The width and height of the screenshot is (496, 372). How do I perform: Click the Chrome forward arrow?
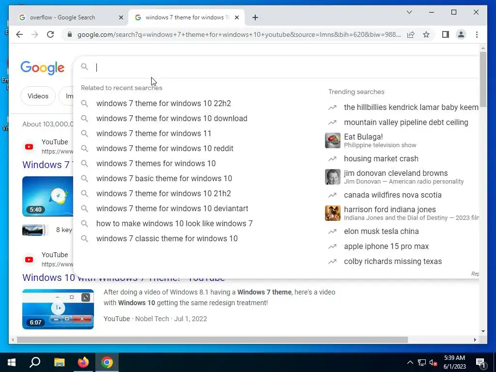pos(35,34)
